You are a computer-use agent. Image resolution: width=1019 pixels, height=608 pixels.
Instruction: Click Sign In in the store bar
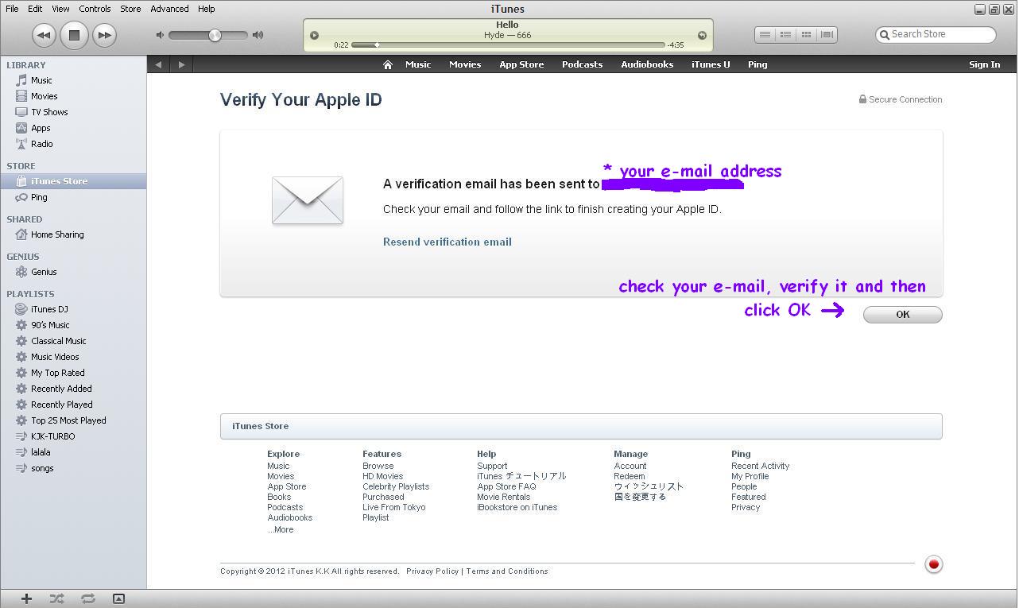[x=984, y=64]
